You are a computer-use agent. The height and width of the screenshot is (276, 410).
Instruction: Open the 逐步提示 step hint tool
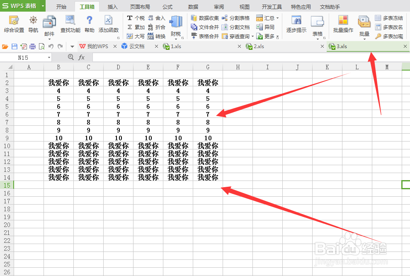point(296,24)
